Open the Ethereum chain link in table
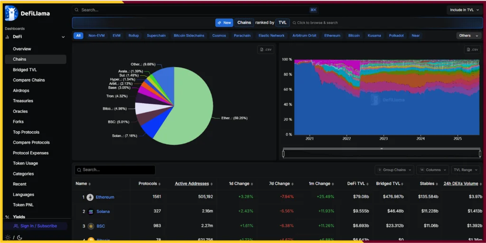486x243 pixels. point(105,197)
